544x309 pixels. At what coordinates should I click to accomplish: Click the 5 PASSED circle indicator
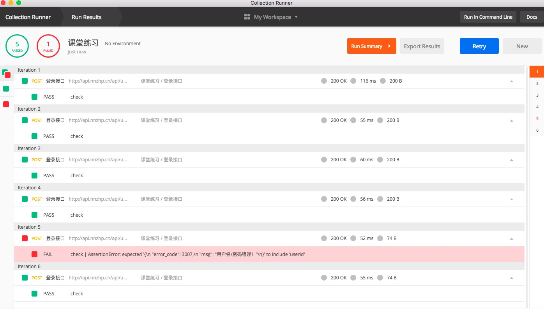point(17,46)
